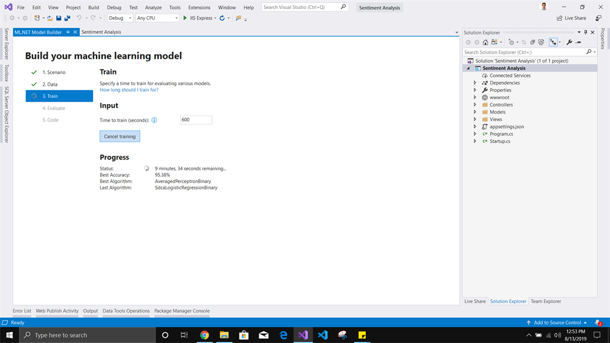Image resolution: width=610 pixels, height=343 pixels.
Task: Open Google Chrome from the taskbar
Action: tap(204, 335)
